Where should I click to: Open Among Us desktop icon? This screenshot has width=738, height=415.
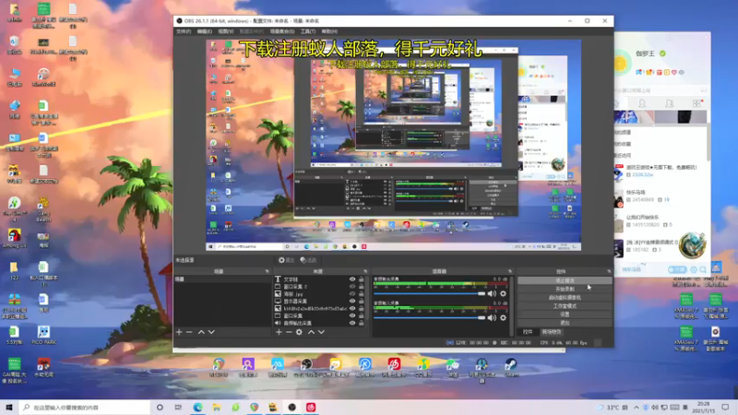[x=14, y=238]
